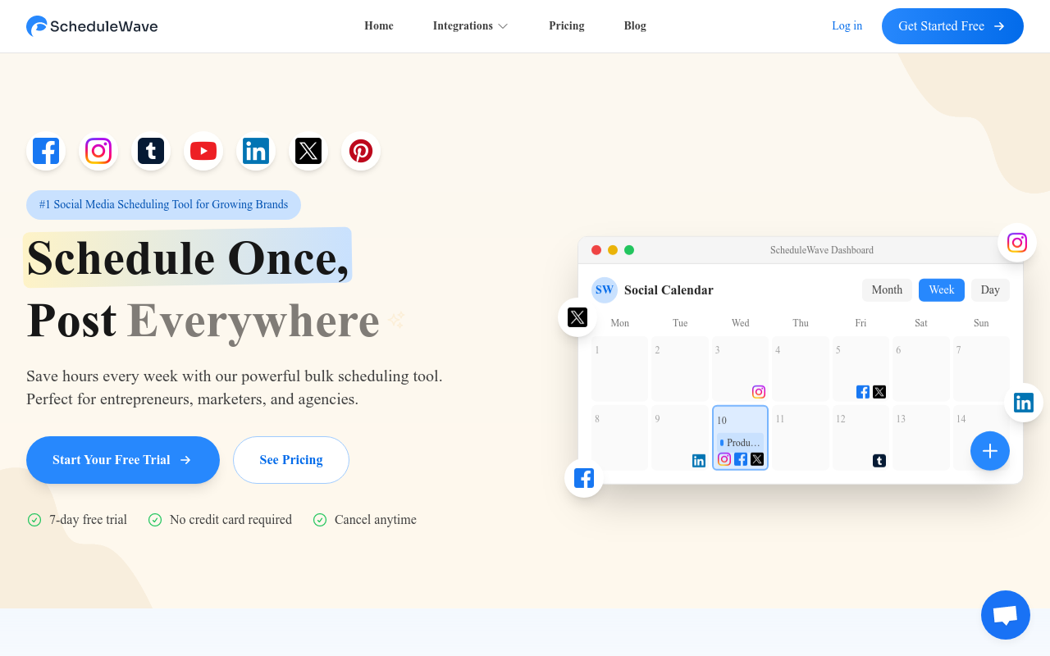Click X icon on day 10
Image resolution: width=1050 pixels, height=656 pixels.
coord(757,459)
